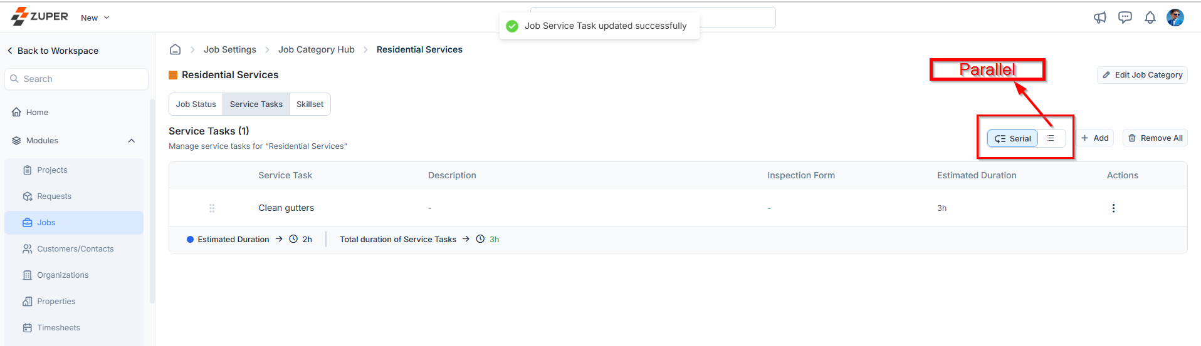Click the 3h estimated duration cell
This screenshot has height=346, width=1201.
click(x=941, y=208)
